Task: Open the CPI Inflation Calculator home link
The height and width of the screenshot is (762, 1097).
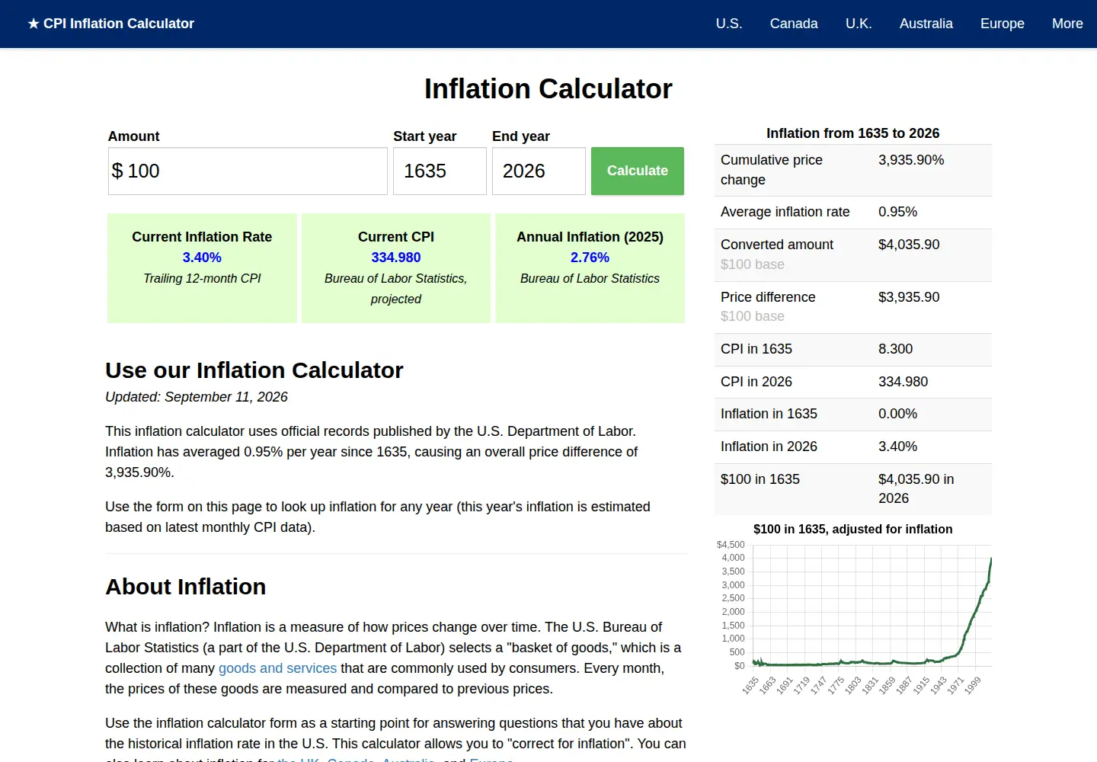Action: coord(111,24)
